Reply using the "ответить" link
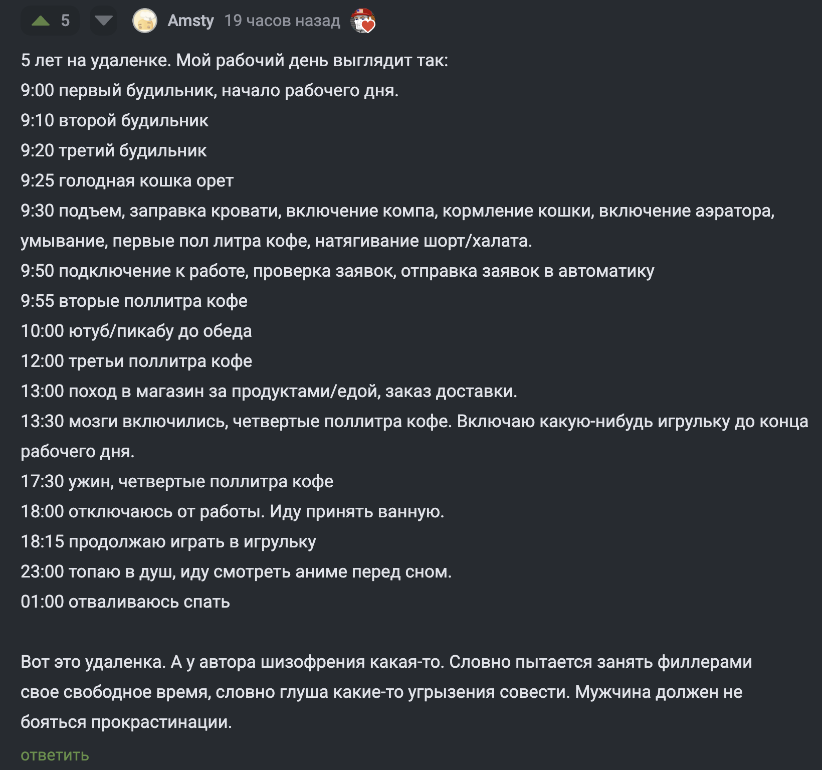The width and height of the screenshot is (822, 770). tap(55, 755)
